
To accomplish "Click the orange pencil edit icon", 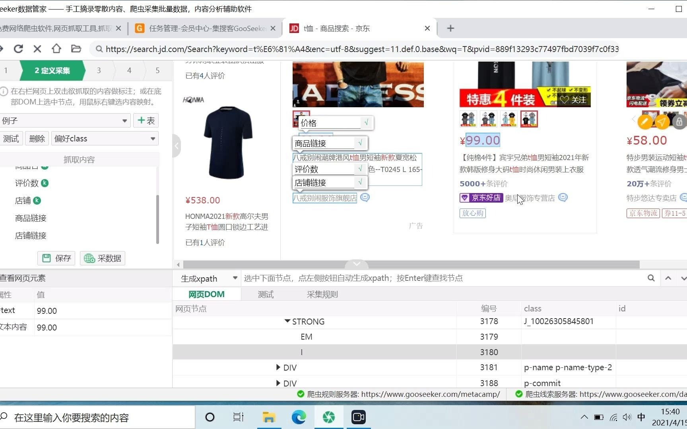I will (x=645, y=122).
